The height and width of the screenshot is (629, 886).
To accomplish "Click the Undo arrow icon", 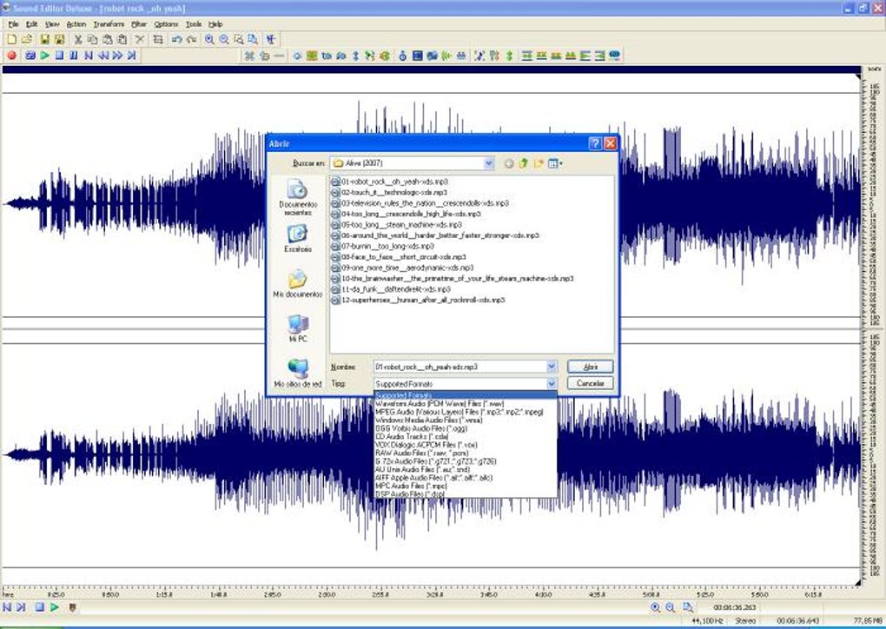I will point(177,38).
